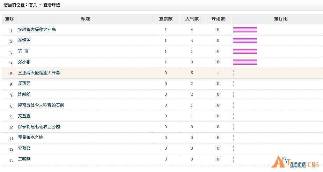
Task: Click the 投票数 column header
Action: (166, 19)
